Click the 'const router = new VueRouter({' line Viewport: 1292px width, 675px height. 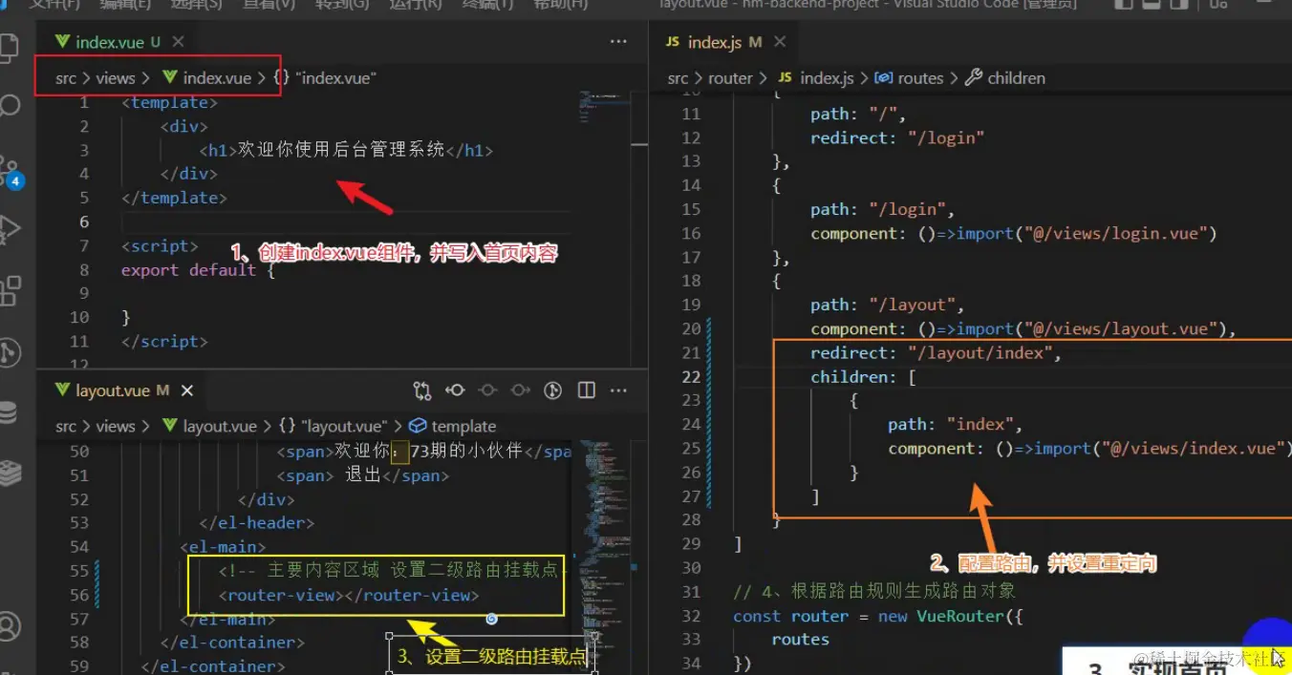click(x=878, y=616)
